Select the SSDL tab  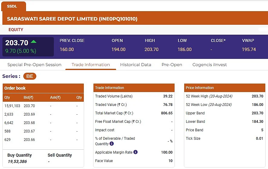click(14, 6)
